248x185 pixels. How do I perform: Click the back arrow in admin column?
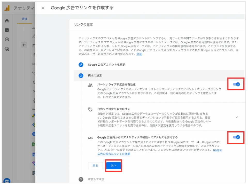pyautogui.click(x=24, y=45)
